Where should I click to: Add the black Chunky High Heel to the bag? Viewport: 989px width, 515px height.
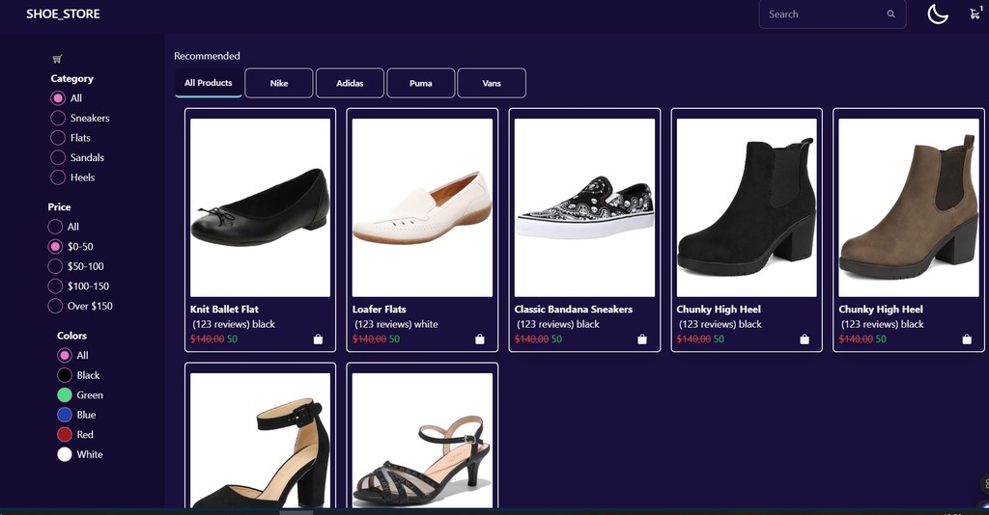[805, 339]
